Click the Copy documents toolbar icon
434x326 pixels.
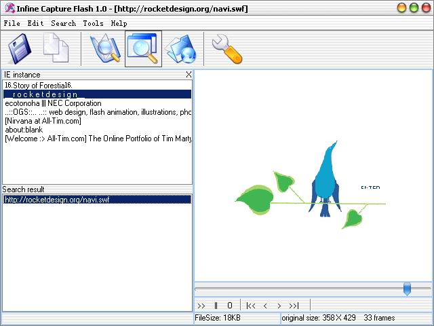(56, 48)
